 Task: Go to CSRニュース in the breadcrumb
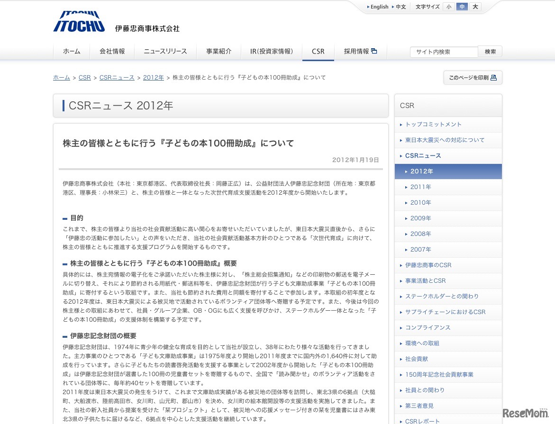coord(117,78)
